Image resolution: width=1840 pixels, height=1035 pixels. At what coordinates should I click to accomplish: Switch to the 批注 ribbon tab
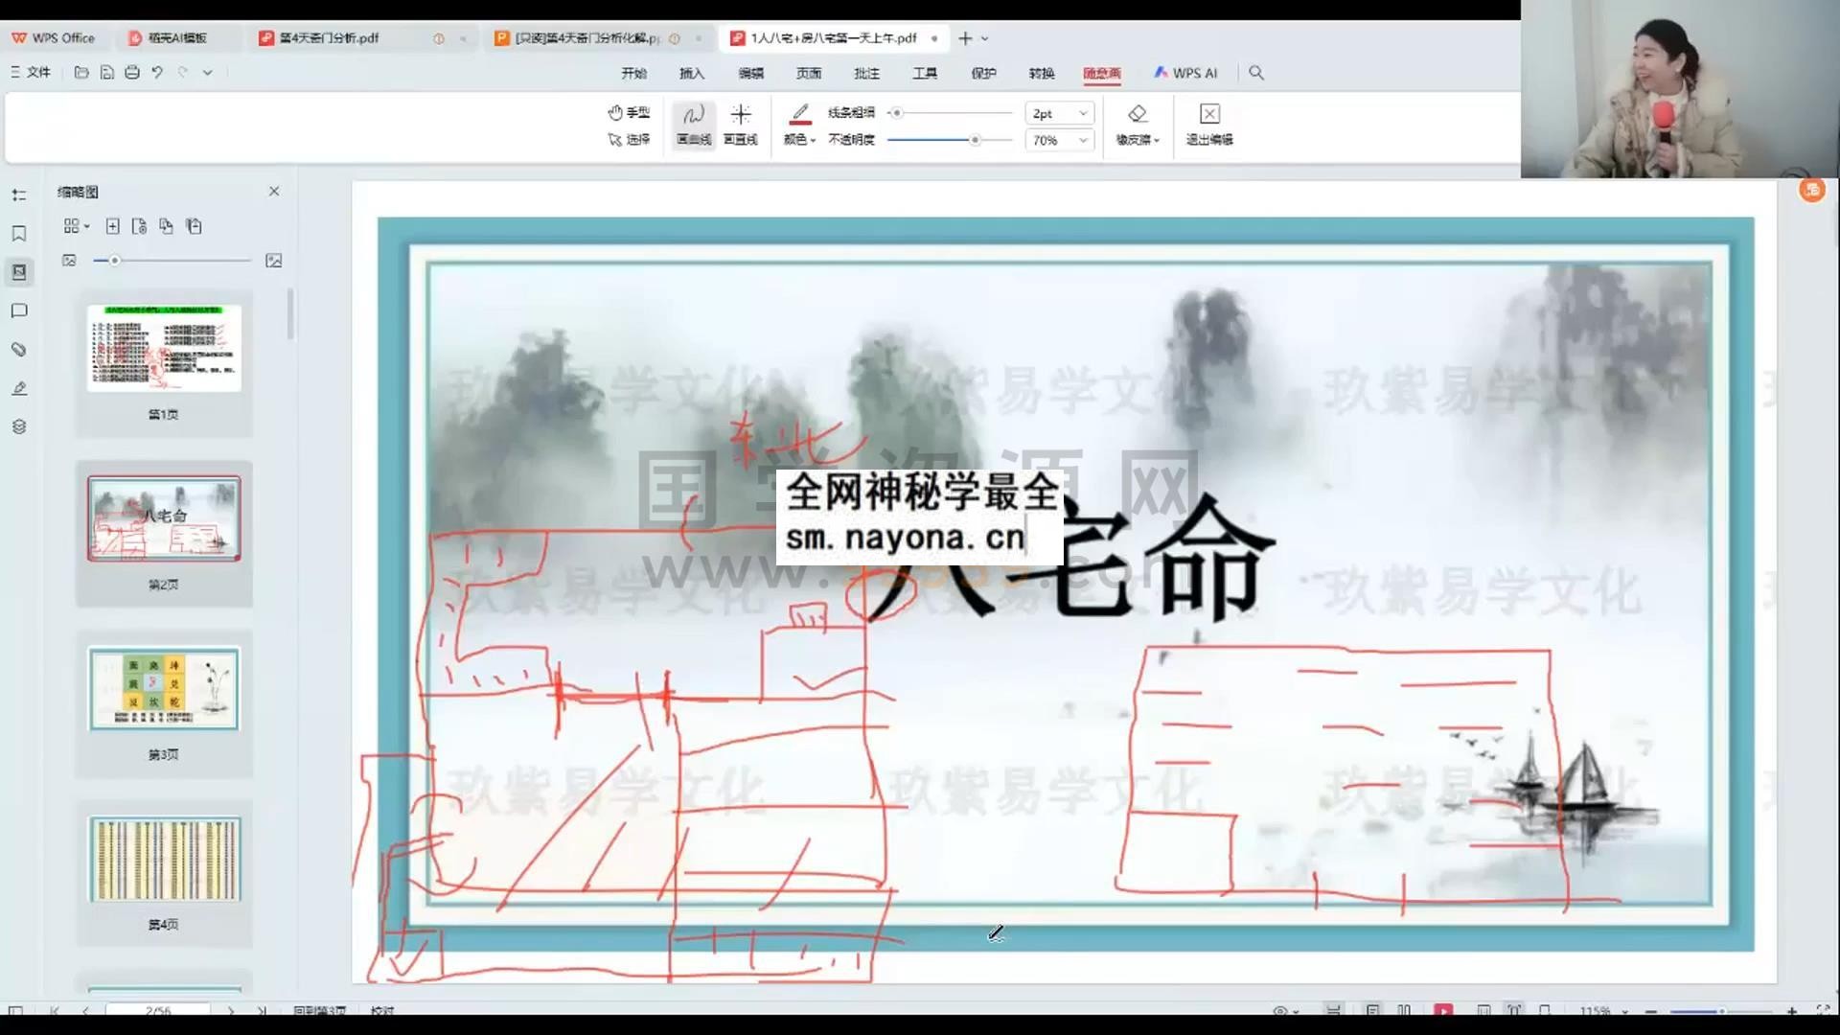pyautogui.click(x=866, y=73)
